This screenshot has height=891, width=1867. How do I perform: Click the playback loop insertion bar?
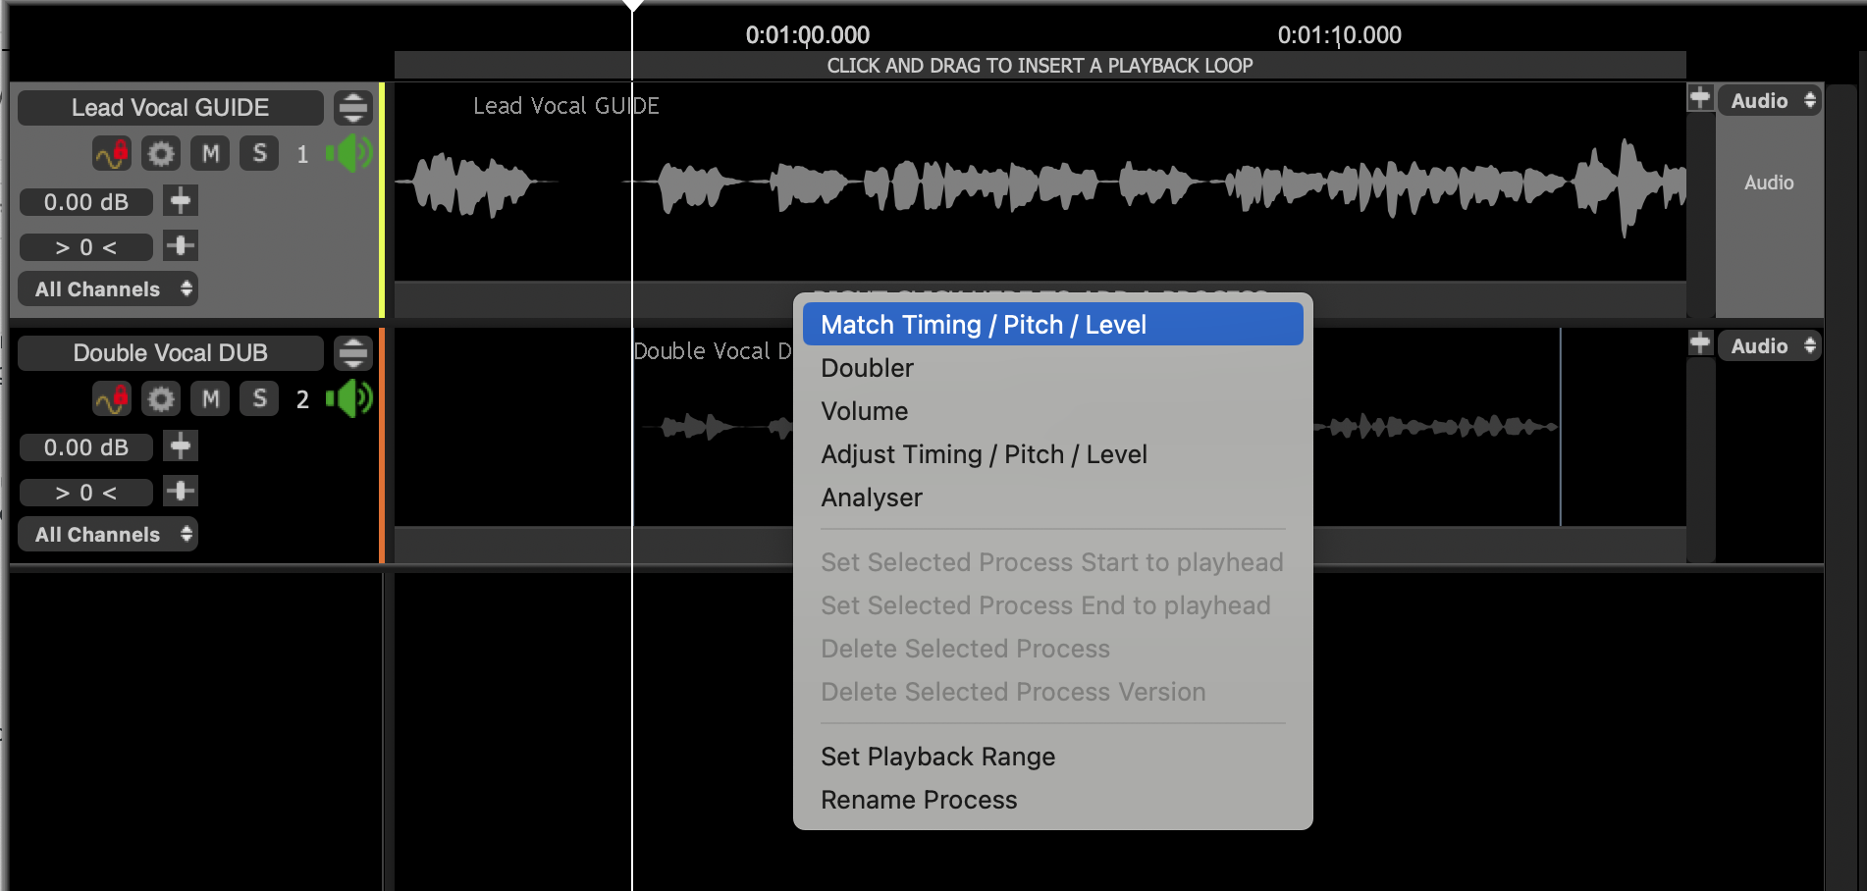(1040, 66)
